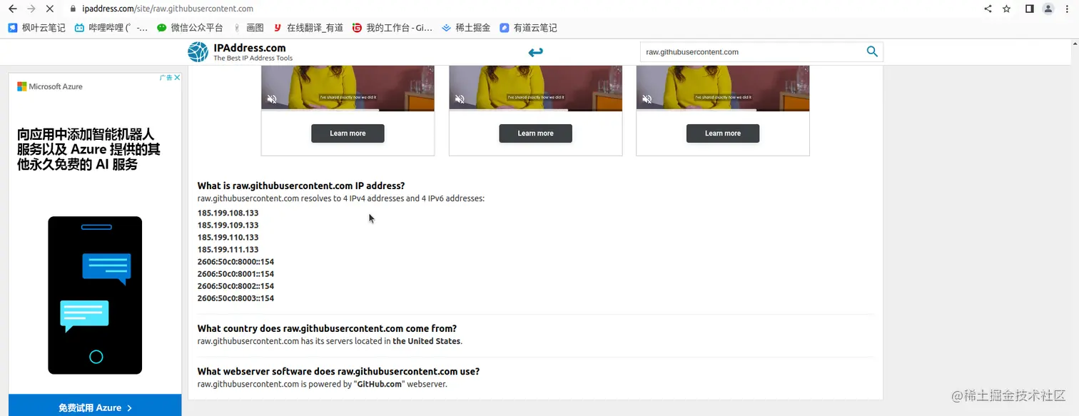This screenshot has width=1079, height=416.
Task: Click IP address 185.199.111.133
Action: tap(228, 250)
